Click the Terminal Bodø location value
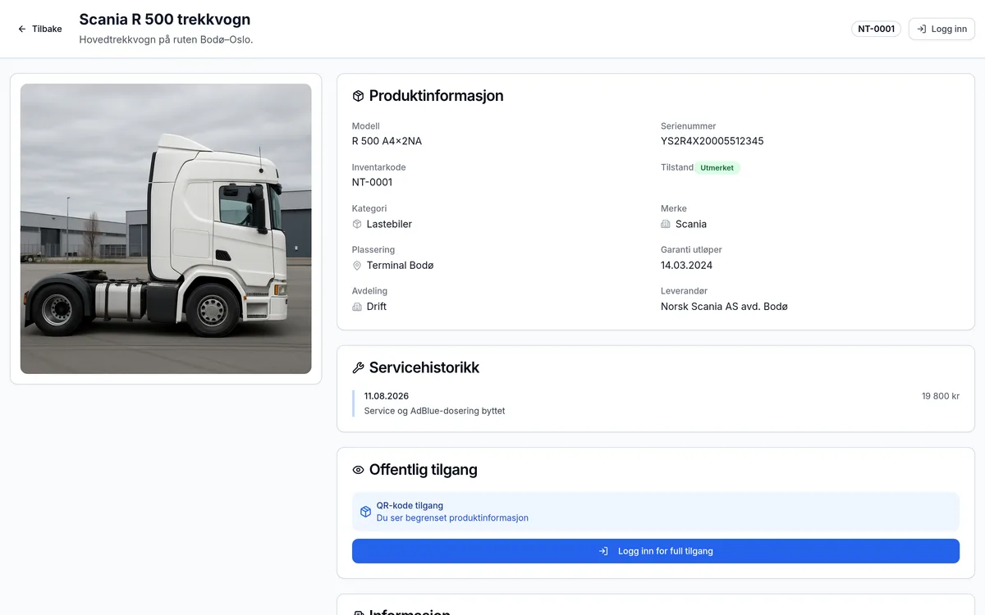The height and width of the screenshot is (615, 985). (400, 266)
